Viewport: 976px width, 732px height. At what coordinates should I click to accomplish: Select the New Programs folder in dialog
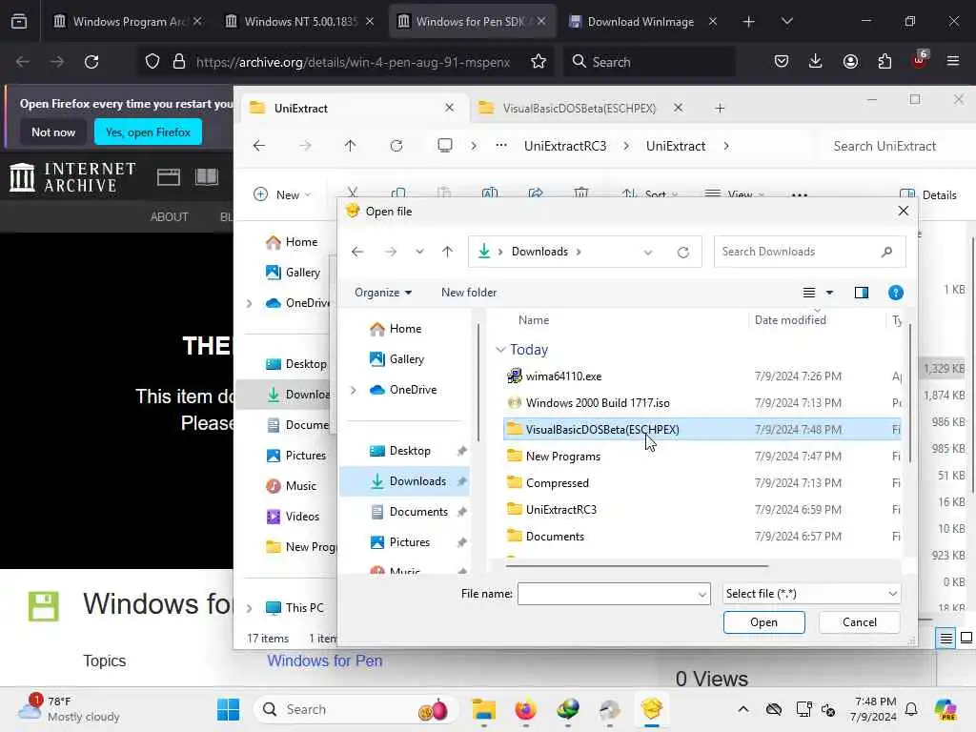(x=703, y=457)
